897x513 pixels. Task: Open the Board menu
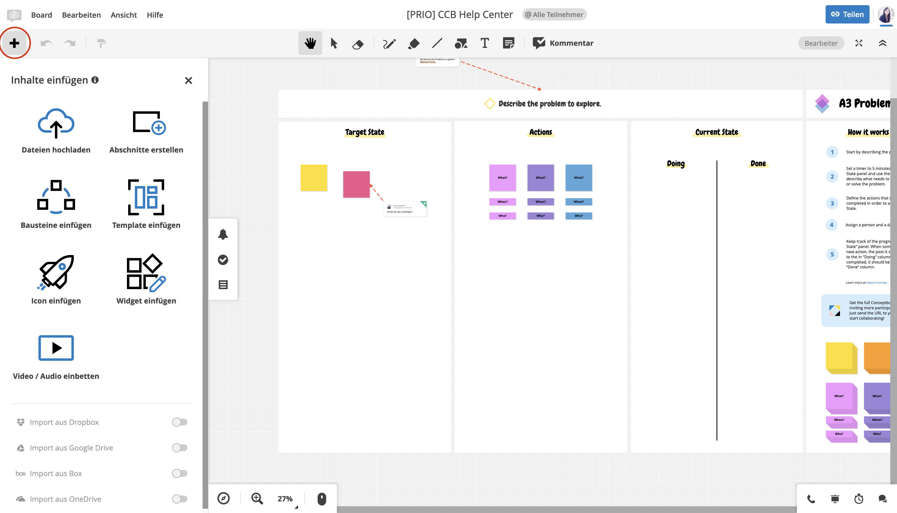(x=41, y=15)
